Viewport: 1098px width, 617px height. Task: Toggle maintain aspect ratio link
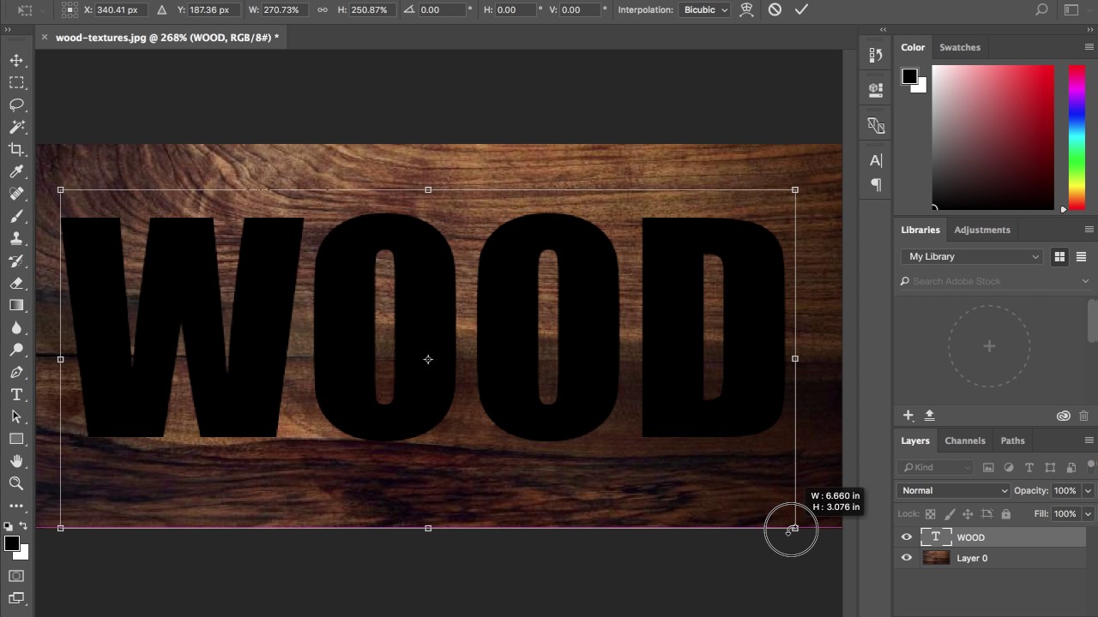322,9
